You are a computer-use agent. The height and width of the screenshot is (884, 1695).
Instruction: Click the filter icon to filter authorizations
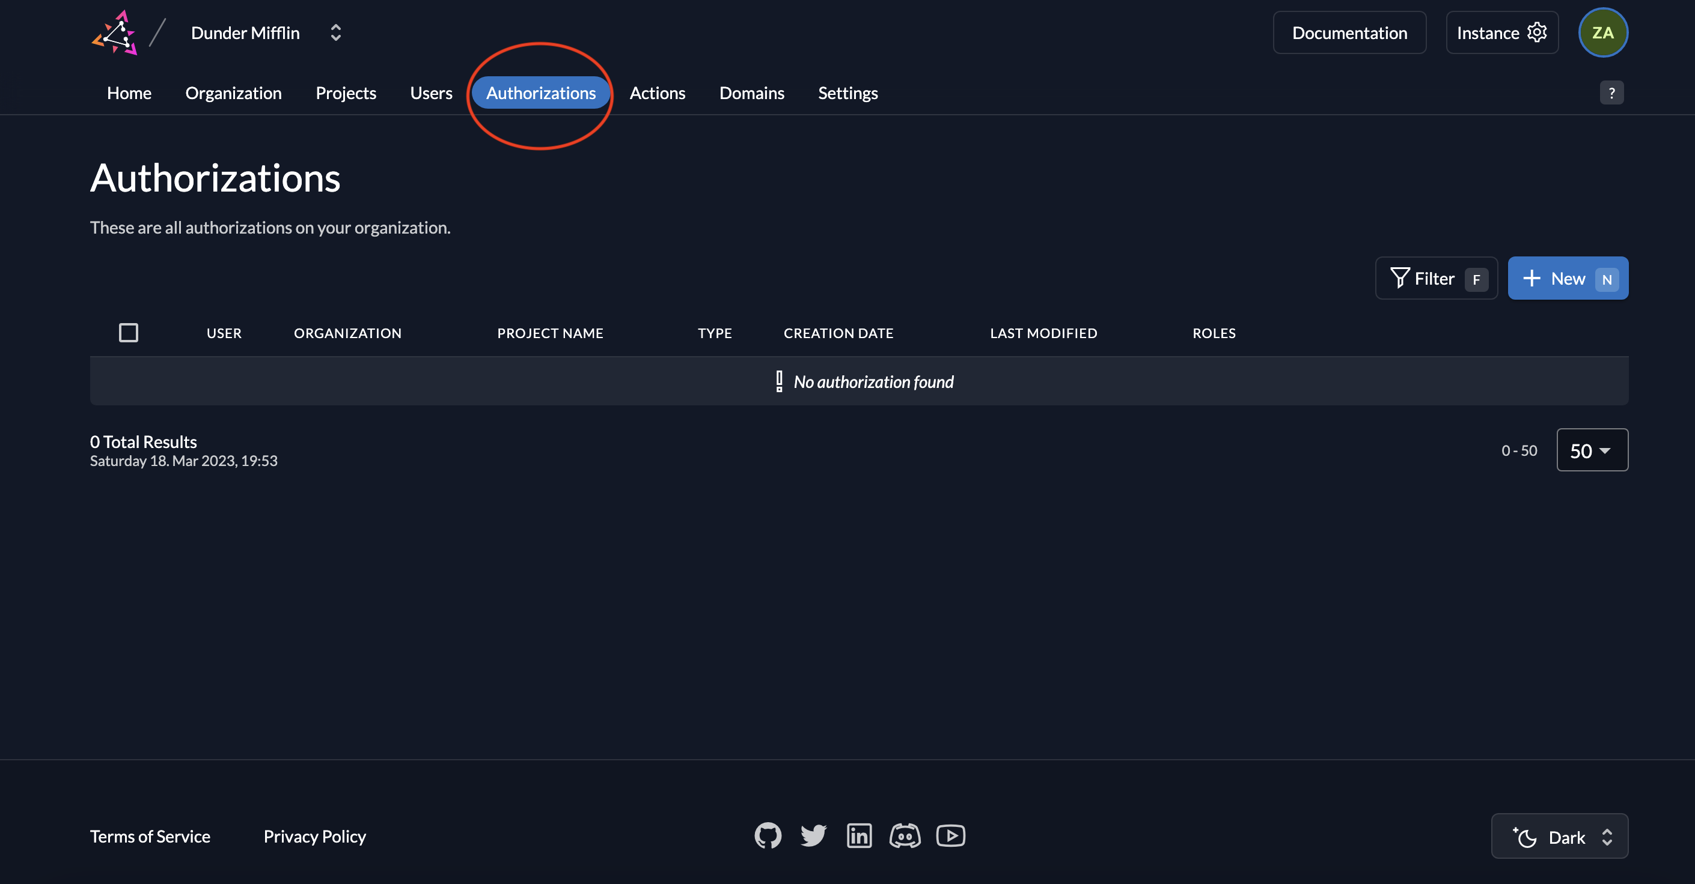coord(1398,278)
